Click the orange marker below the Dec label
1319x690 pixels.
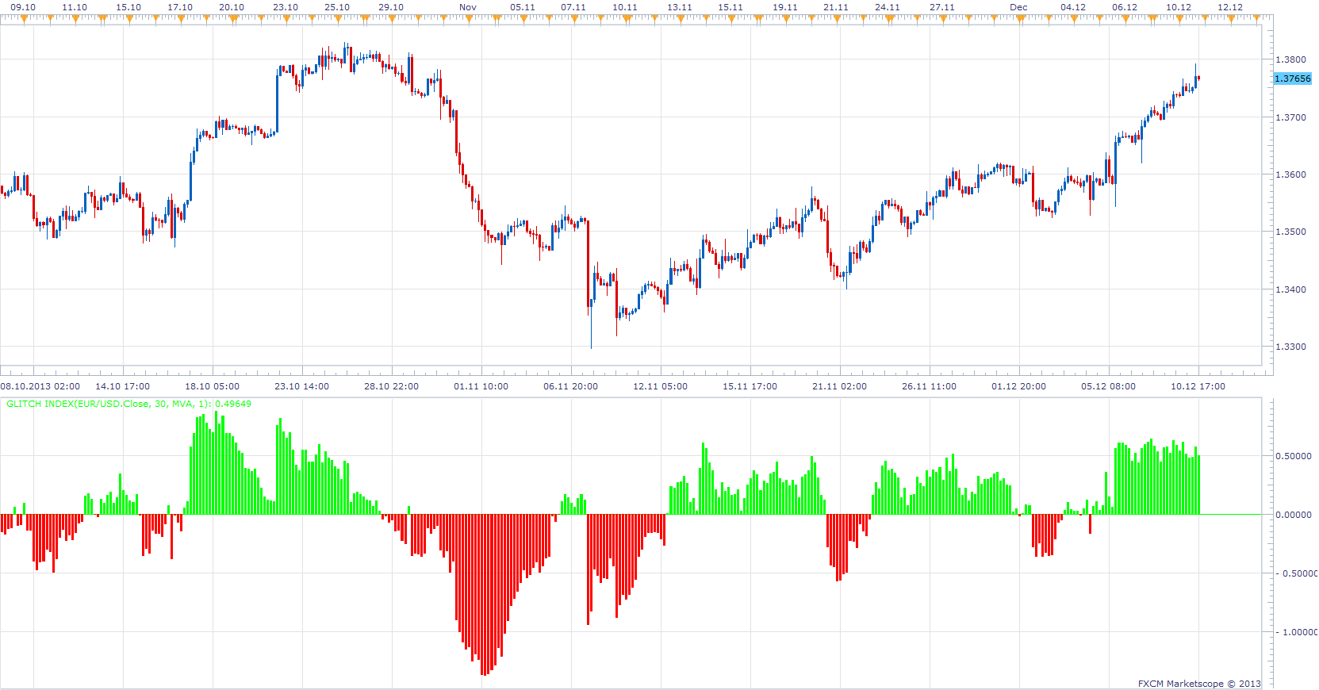[x=1021, y=19]
